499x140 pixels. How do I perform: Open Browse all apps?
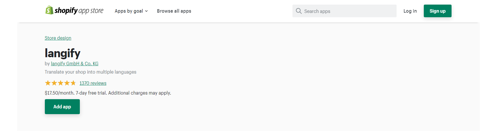point(174,11)
